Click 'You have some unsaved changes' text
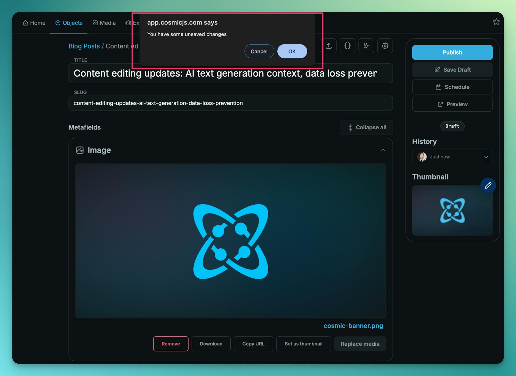 [187, 34]
